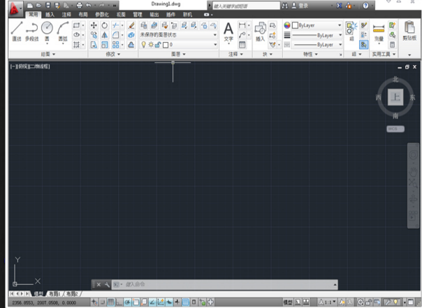Switch to the Insert (插入) ribbon tab
This screenshot has height=308, width=422.
[50, 14]
